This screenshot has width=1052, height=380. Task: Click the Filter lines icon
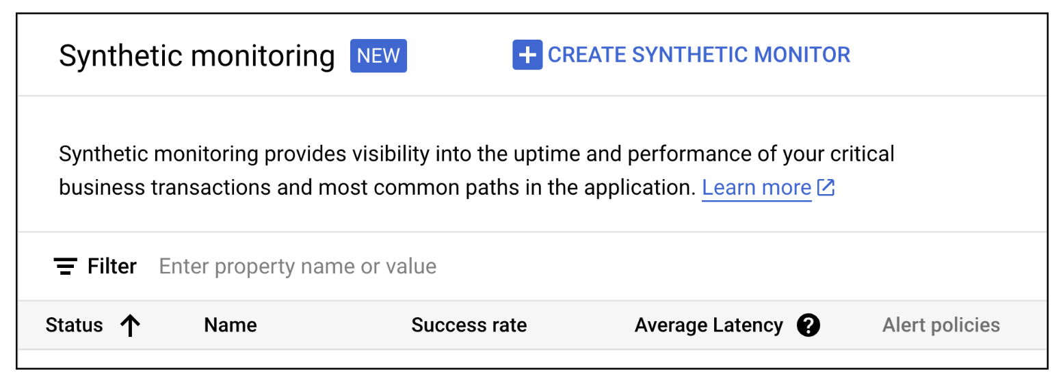tap(65, 266)
